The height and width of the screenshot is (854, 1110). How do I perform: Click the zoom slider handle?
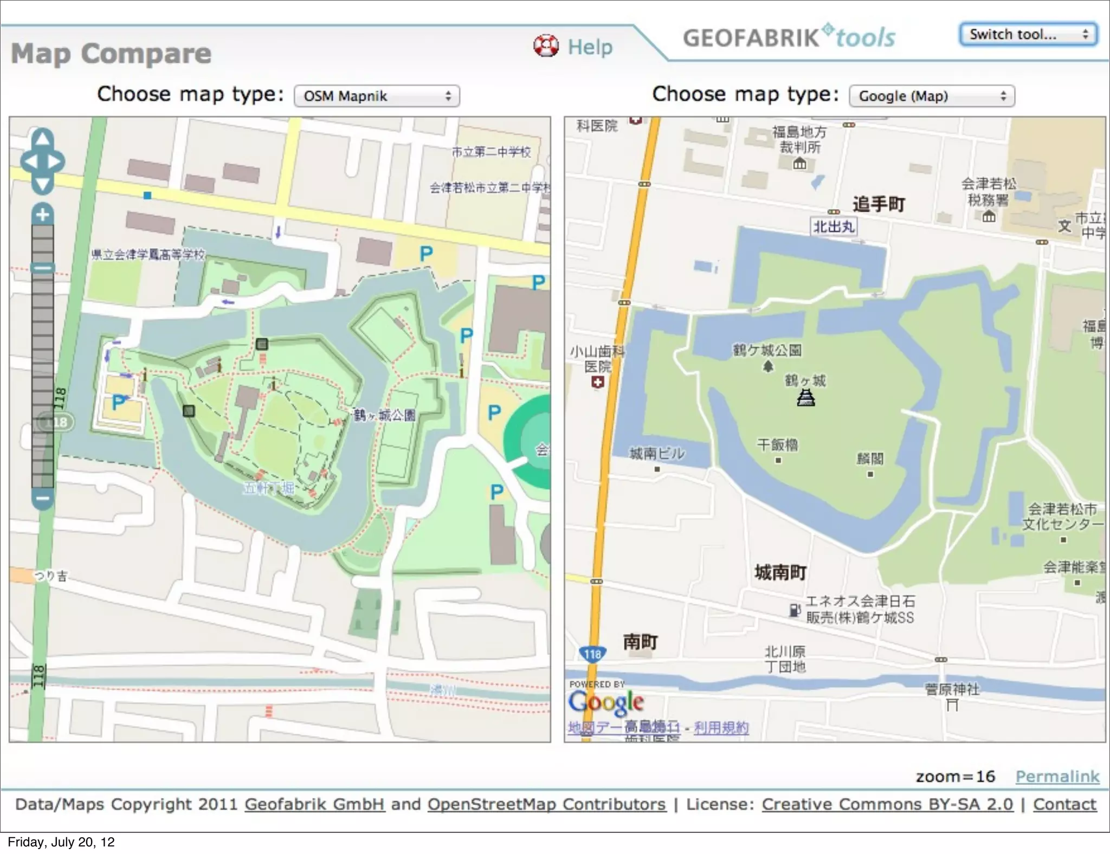[43, 268]
